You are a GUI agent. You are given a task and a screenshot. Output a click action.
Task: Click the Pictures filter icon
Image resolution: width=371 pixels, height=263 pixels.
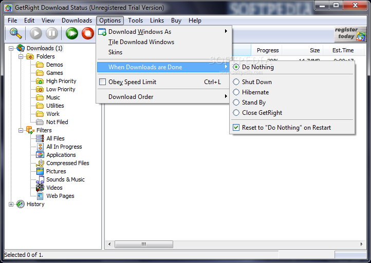tap(40, 171)
